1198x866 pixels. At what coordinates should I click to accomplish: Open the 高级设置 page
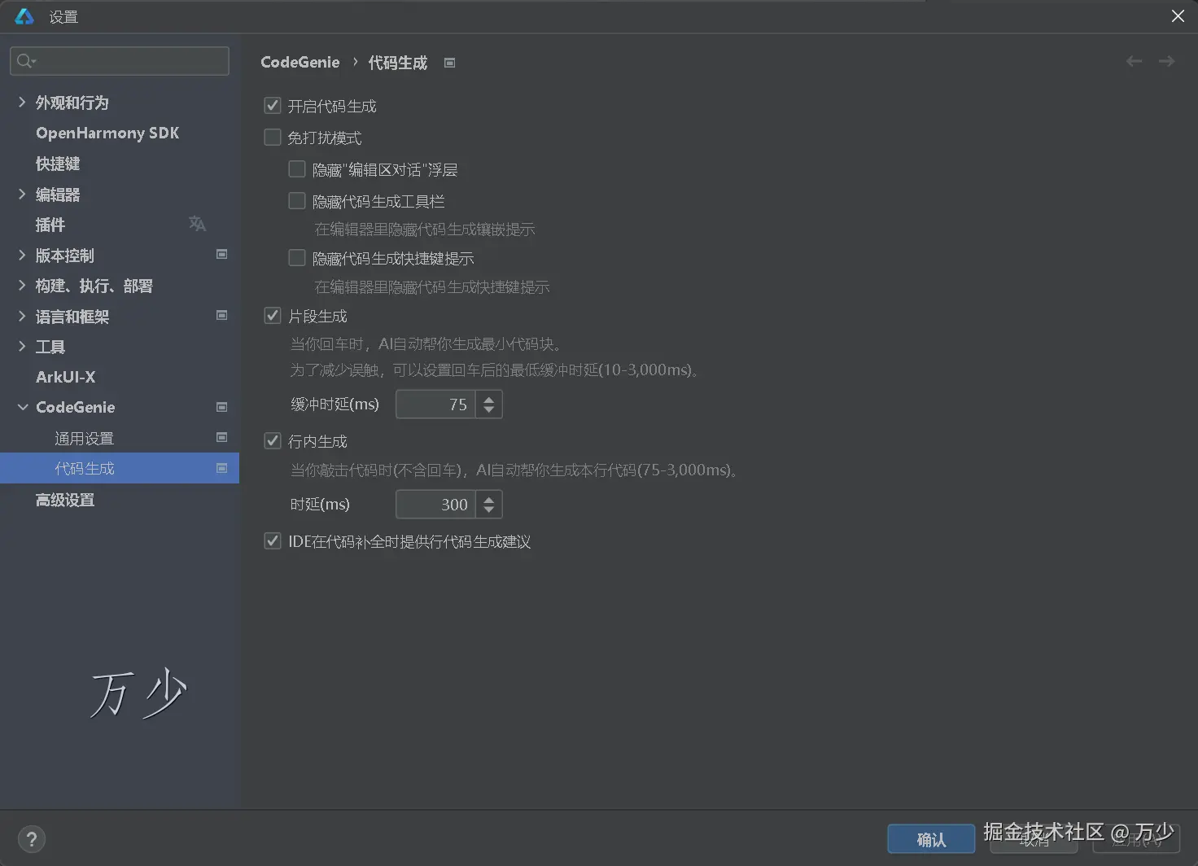[x=65, y=500]
